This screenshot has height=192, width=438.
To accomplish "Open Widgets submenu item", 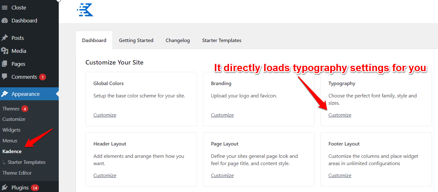I will click(x=11, y=130).
